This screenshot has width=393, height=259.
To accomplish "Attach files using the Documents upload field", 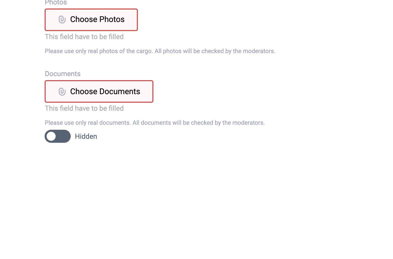I will click(x=99, y=91).
